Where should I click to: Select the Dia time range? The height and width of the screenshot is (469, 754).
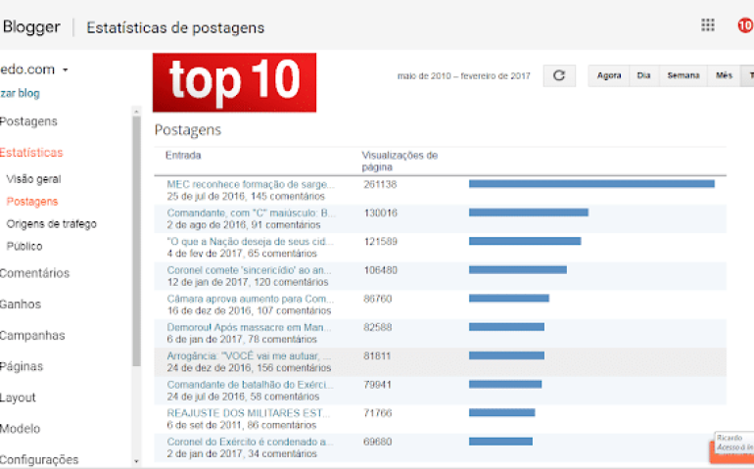tap(644, 75)
